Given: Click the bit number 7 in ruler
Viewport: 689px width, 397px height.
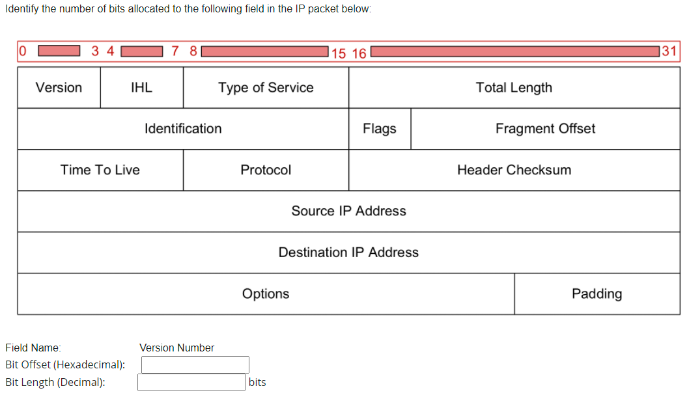Looking at the screenshot, I should tap(175, 51).
